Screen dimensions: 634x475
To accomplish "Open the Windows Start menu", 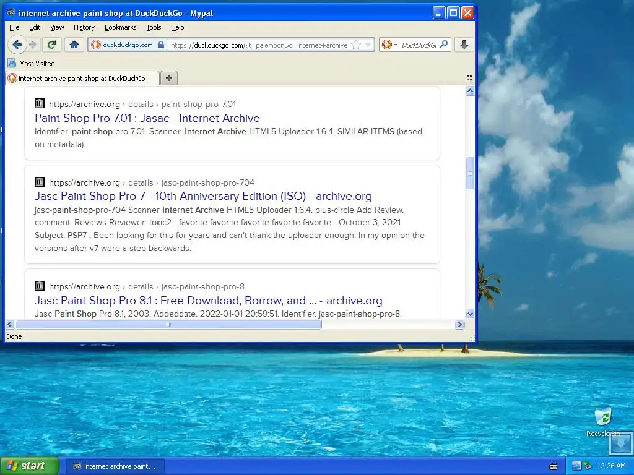I will [x=29, y=466].
